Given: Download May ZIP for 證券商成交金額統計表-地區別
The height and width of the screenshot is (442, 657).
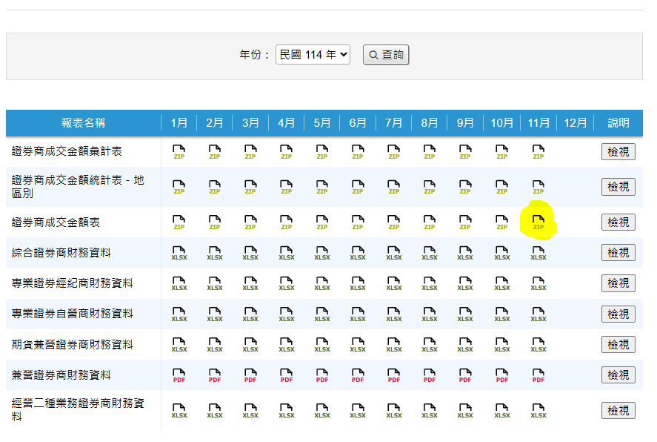Looking at the screenshot, I should (322, 187).
